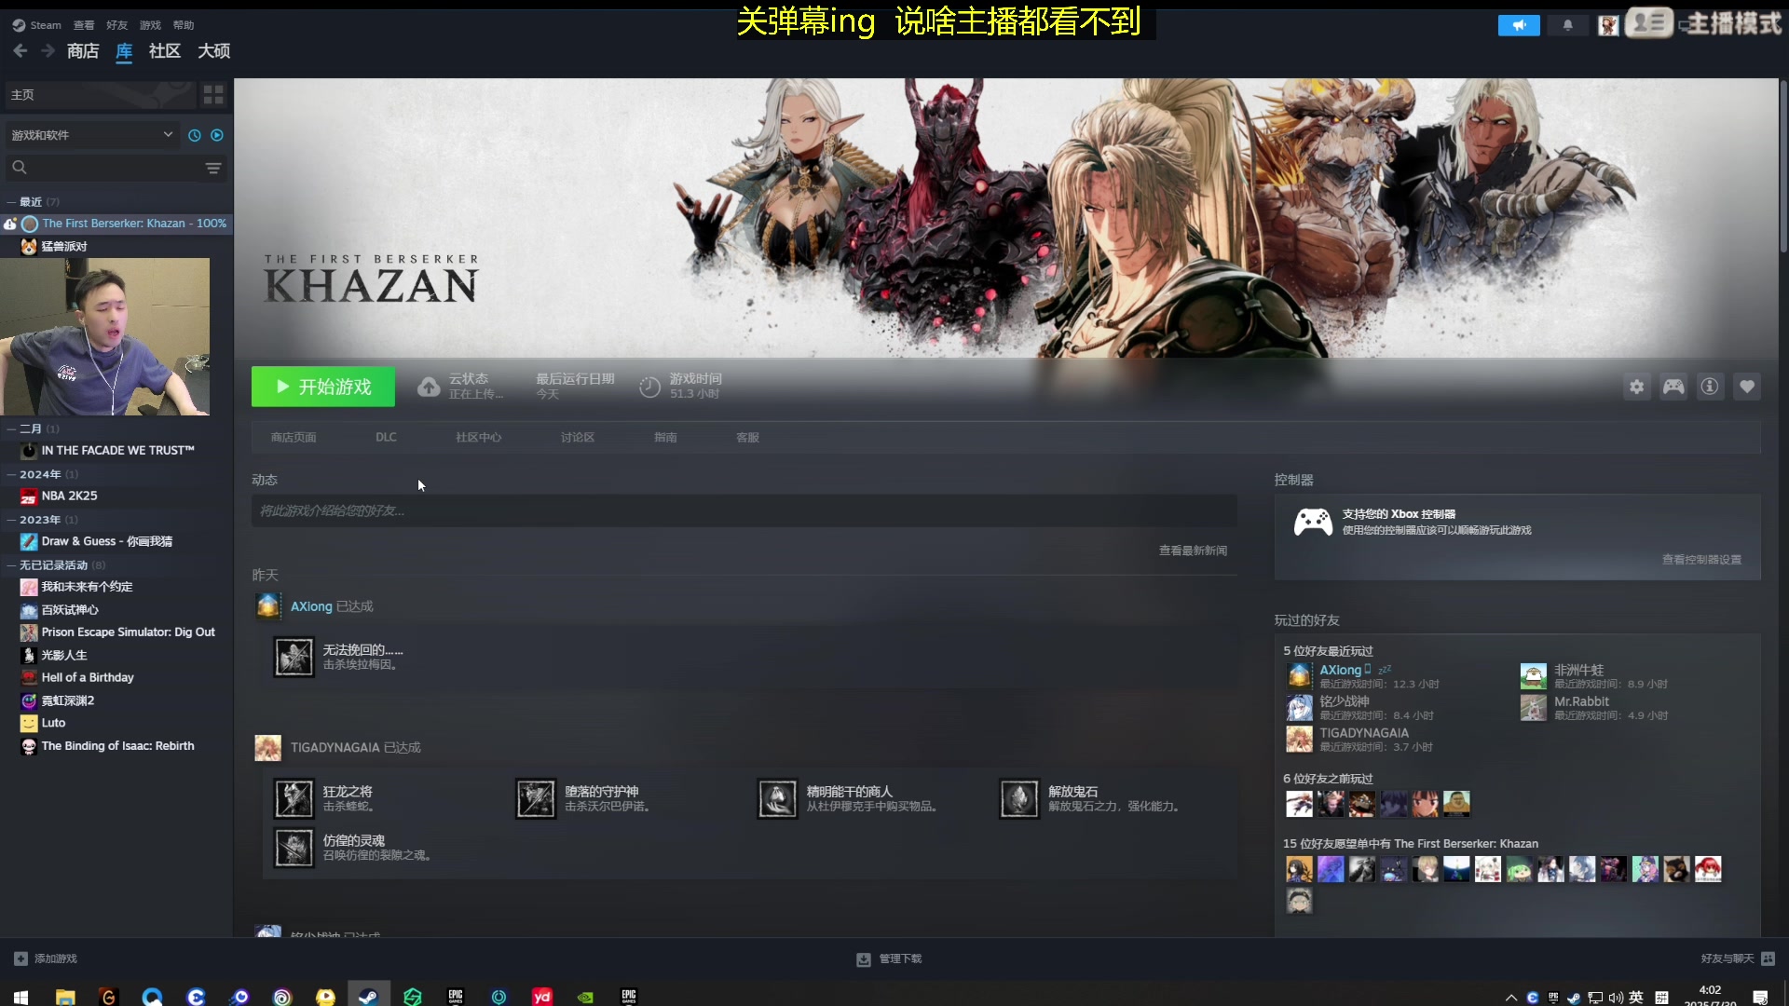Open 查看控制器设置 link
This screenshot has height=1006, width=1789.
[x=1701, y=560]
